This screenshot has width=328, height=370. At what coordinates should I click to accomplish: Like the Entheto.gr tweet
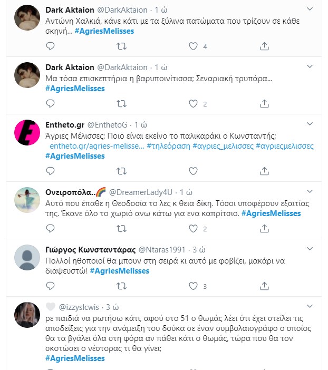194,171
